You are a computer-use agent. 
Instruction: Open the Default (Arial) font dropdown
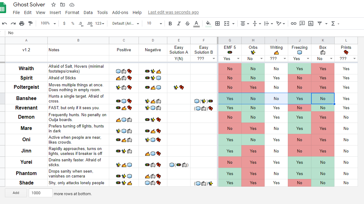tap(126, 23)
